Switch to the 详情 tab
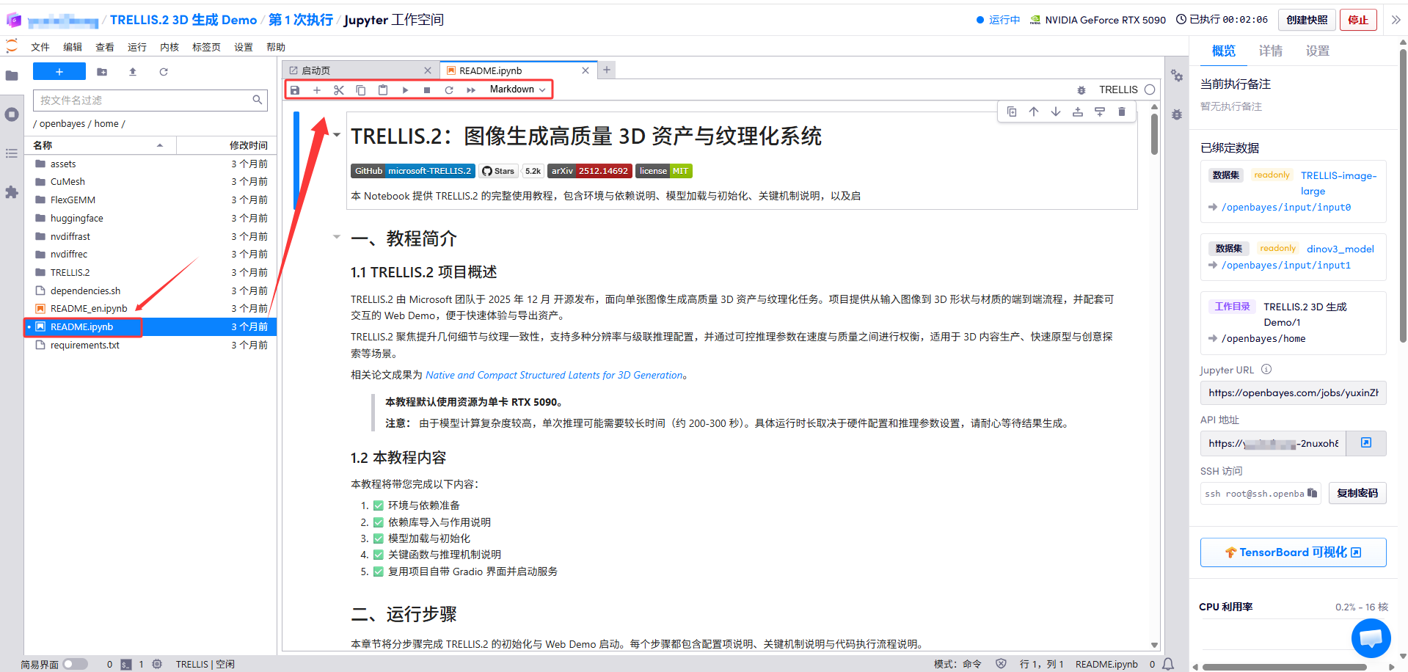Viewport: 1408px width, 672px height. click(1271, 51)
